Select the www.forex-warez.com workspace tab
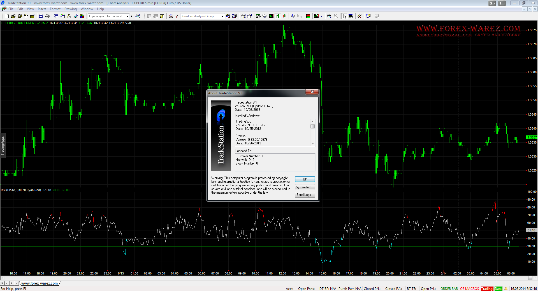Screen dimensions: 538x291 tap(40, 283)
